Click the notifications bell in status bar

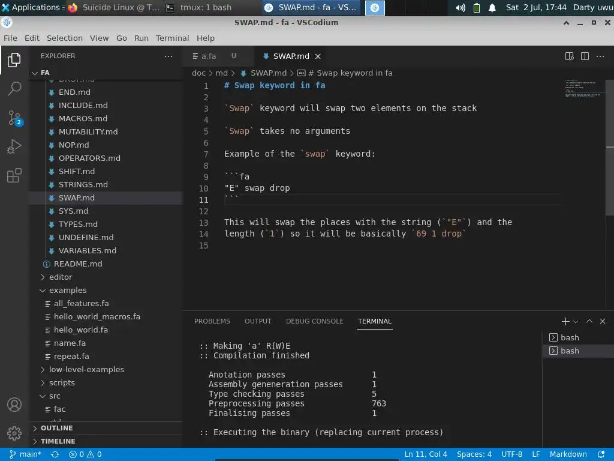(601, 454)
